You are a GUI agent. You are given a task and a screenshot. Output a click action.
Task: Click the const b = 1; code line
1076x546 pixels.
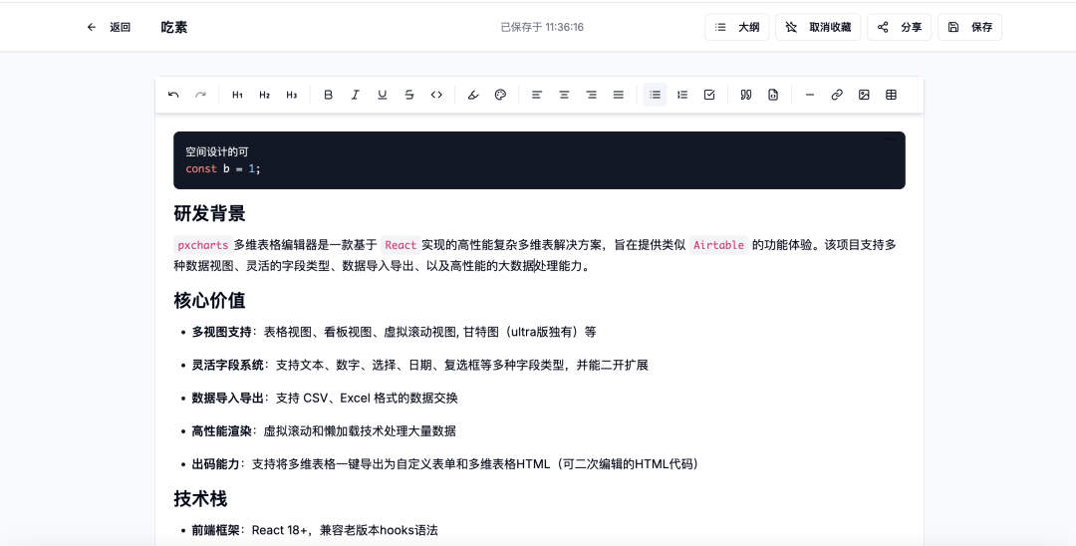click(x=223, y=168)
